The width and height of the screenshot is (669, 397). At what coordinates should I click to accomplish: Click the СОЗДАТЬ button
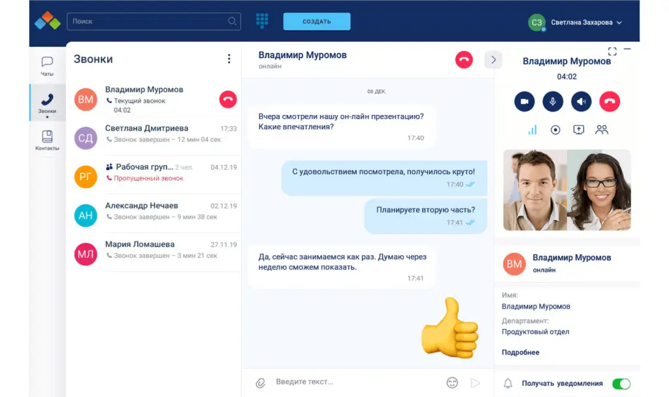point(317,22)
